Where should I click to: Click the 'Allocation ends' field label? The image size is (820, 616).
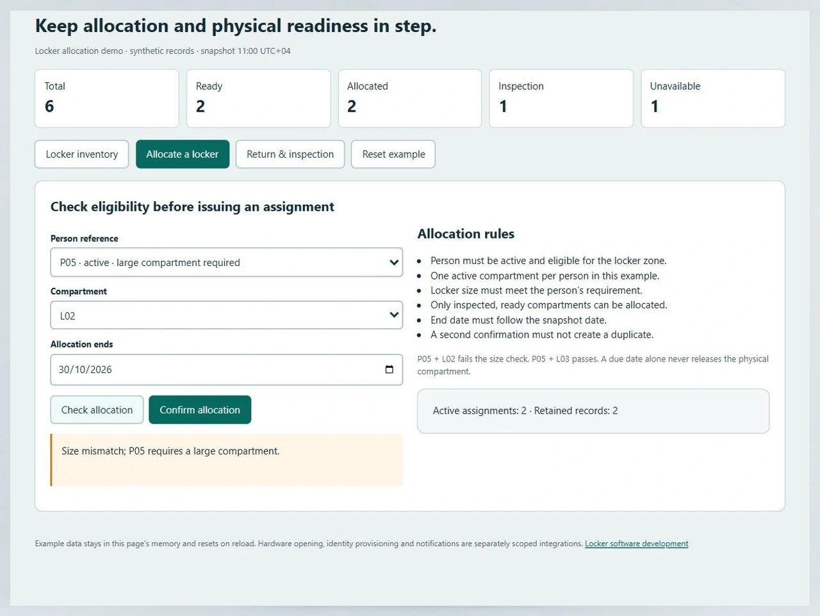(82, 344)
